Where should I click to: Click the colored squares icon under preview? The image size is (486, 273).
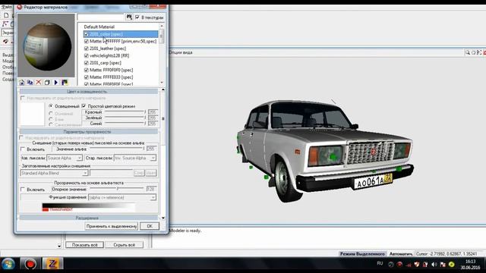pos(65,83)
